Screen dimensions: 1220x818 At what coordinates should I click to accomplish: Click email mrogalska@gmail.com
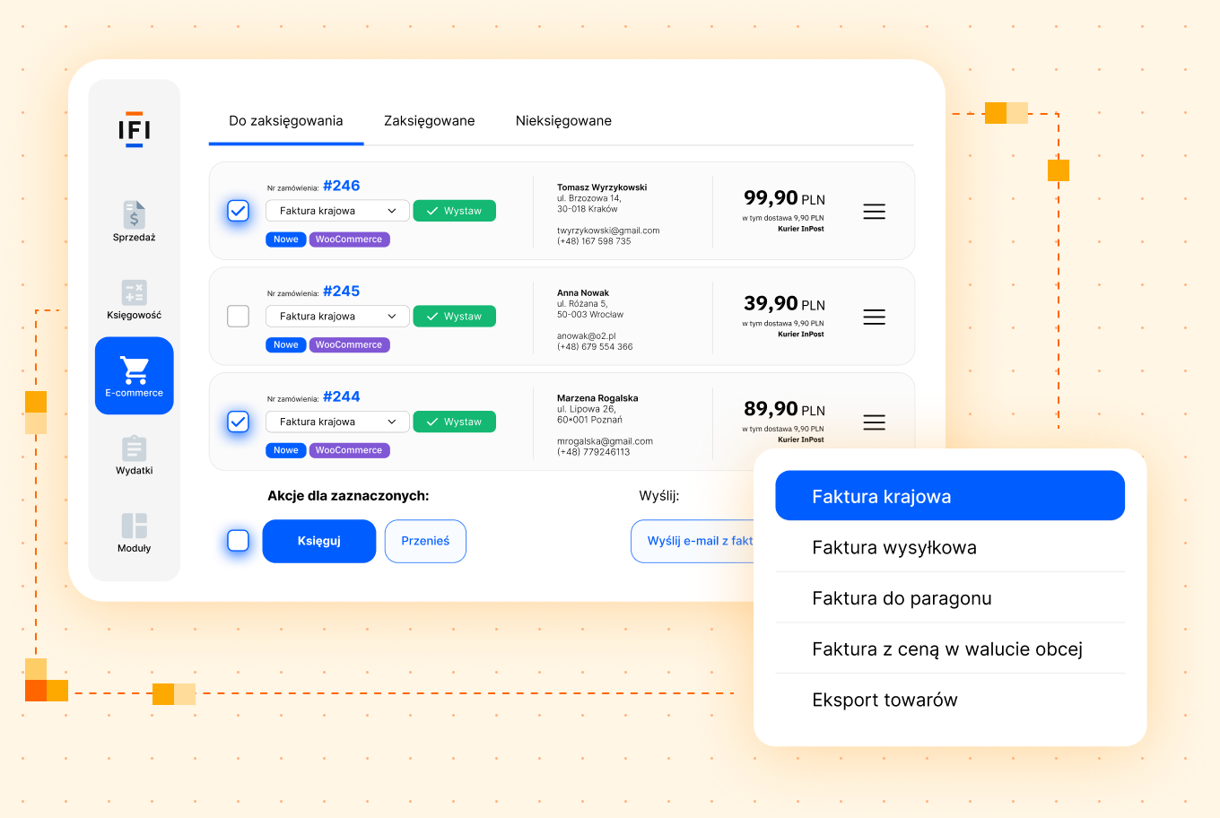[x=605, y=441]
